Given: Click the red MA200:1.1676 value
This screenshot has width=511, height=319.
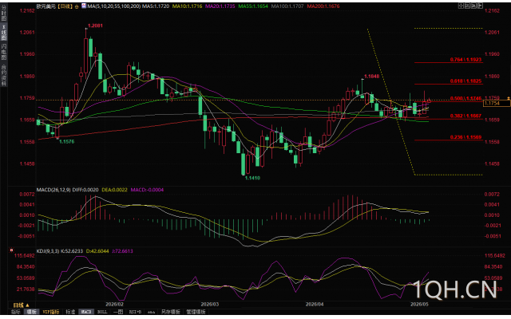Looking at the screenshot, I should (x=323, y=6).
